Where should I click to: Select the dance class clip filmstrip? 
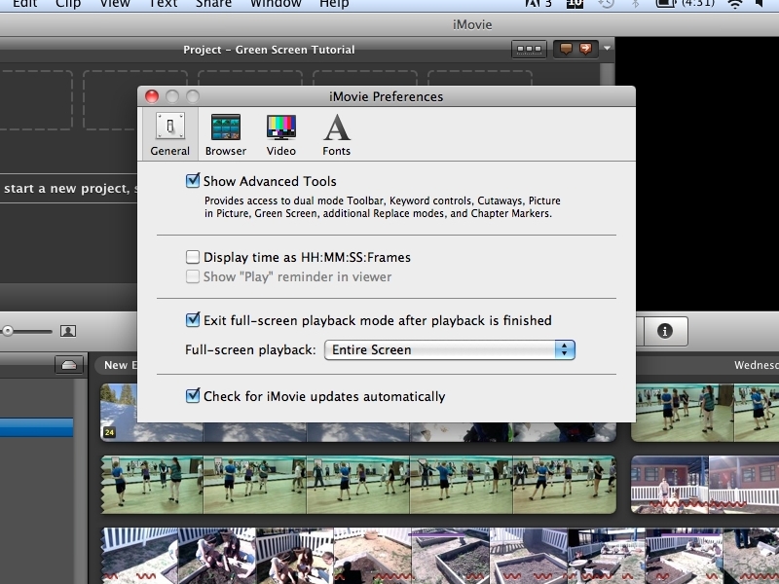358,485
